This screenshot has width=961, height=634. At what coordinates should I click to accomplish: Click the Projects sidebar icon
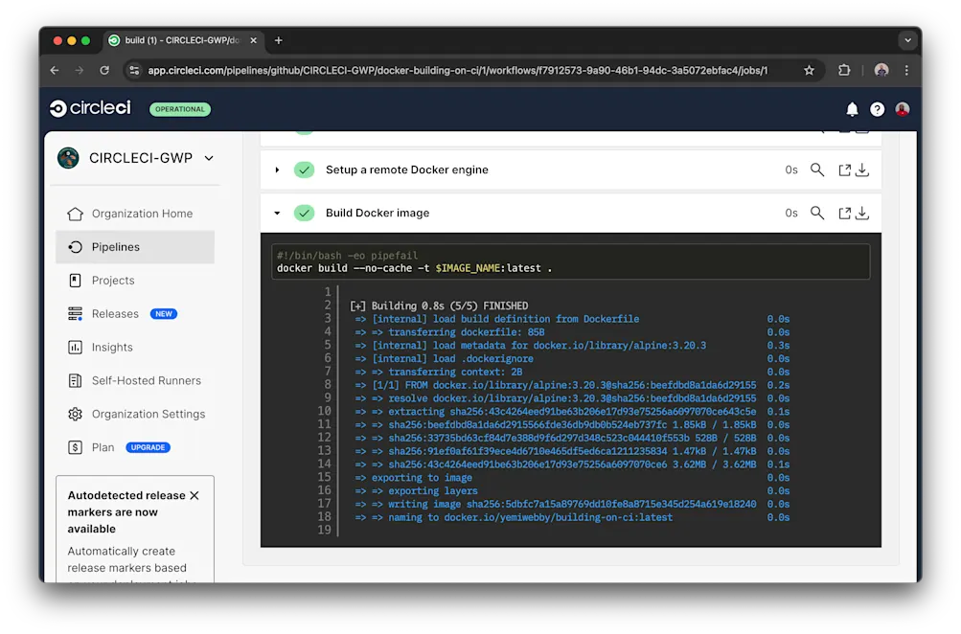75,280
